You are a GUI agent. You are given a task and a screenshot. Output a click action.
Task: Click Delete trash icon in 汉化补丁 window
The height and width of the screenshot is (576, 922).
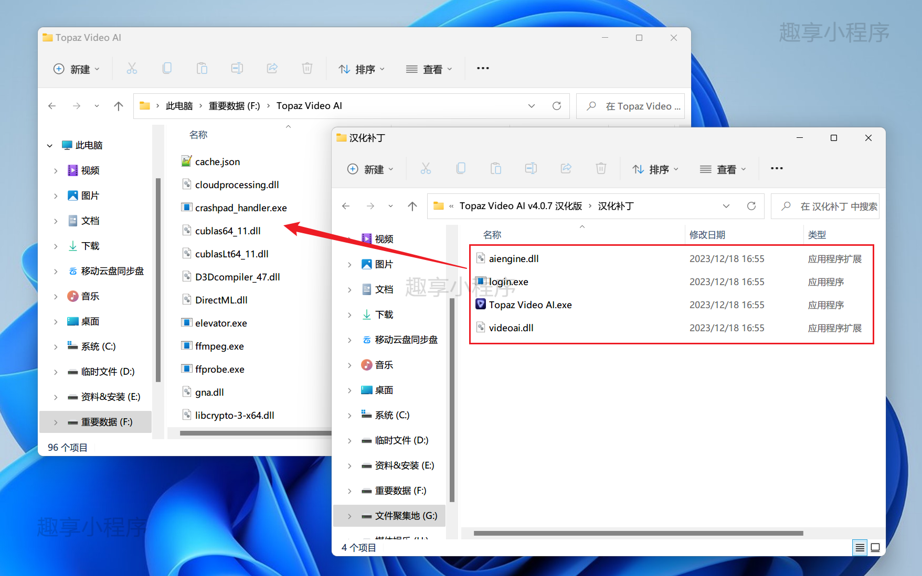click(601, 169)
